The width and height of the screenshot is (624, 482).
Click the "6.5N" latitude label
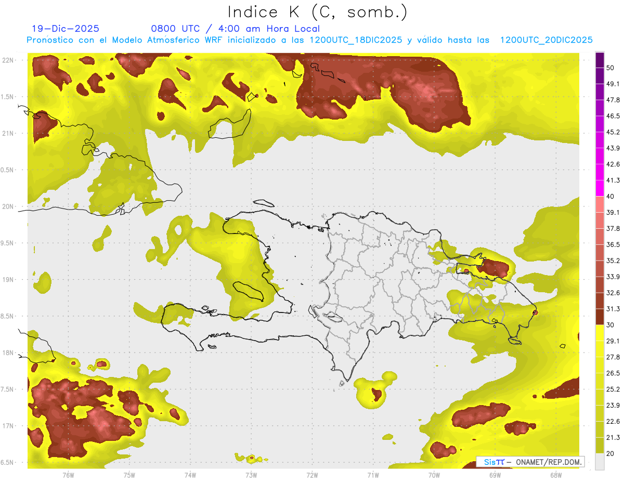[7, 463]
